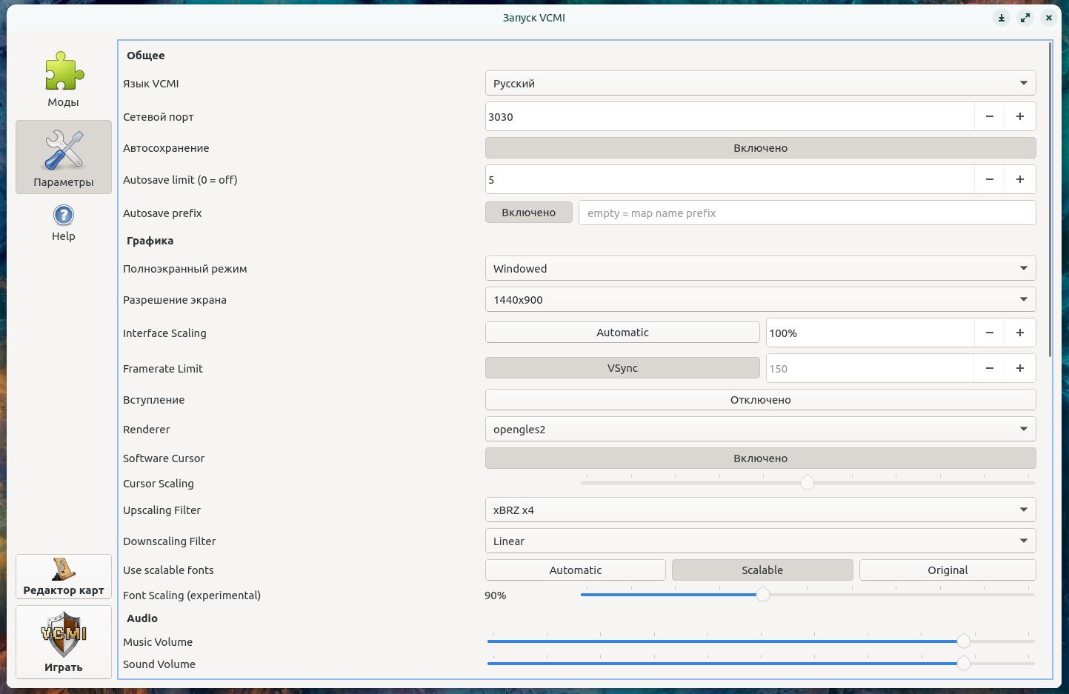Click the Music Volume slider handle
1069x694 pixels.
point(963,641)
